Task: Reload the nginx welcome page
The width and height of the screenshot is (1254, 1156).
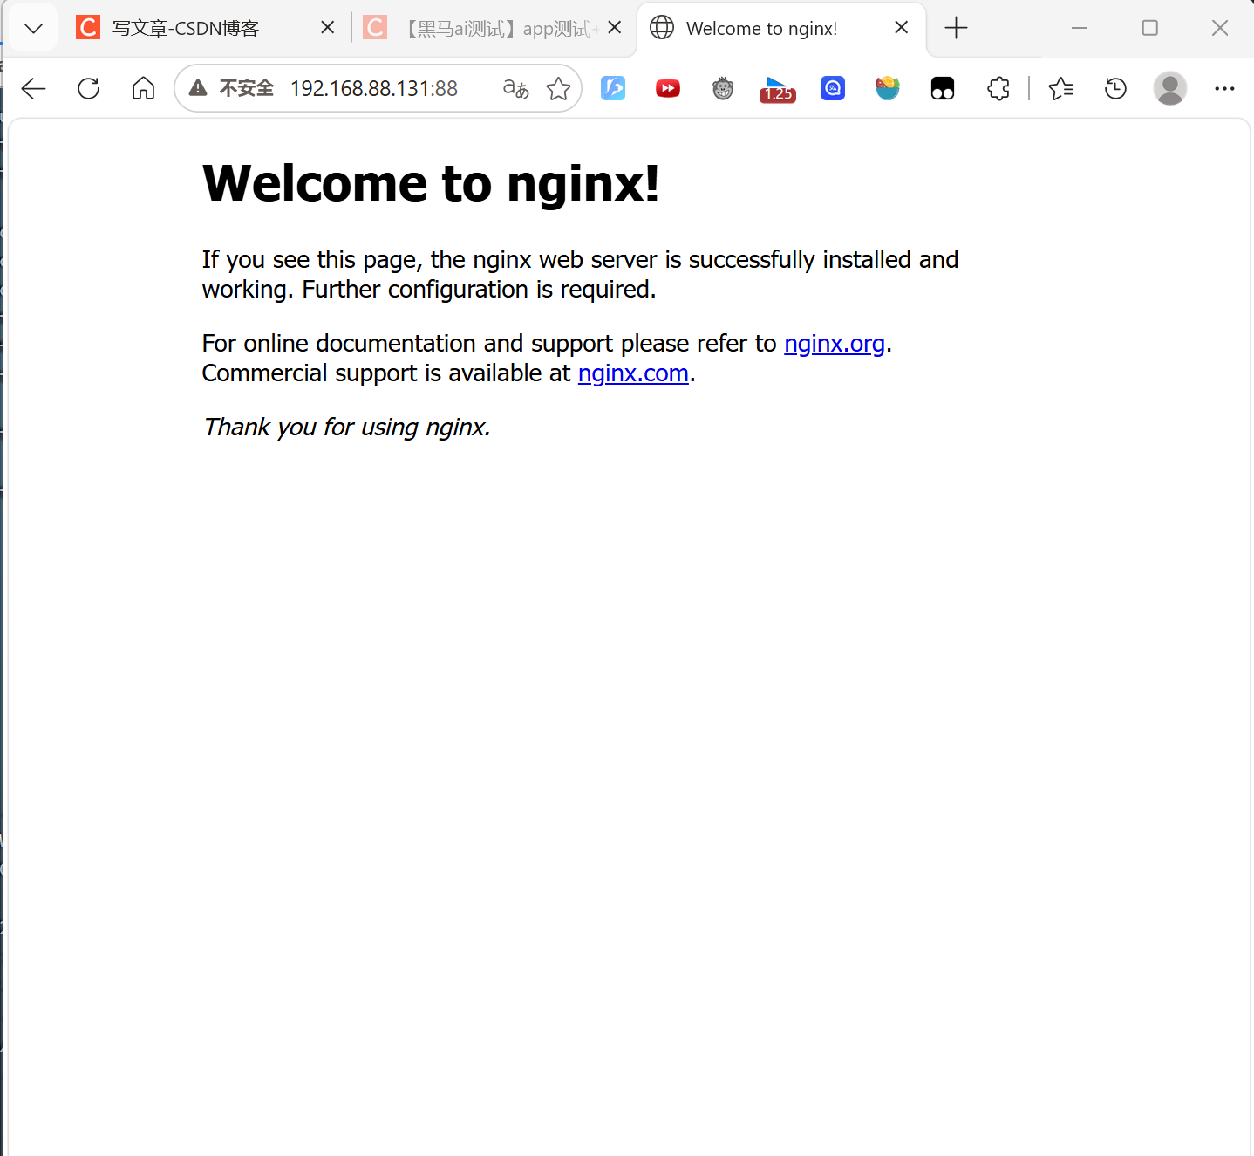Action: 89,88
